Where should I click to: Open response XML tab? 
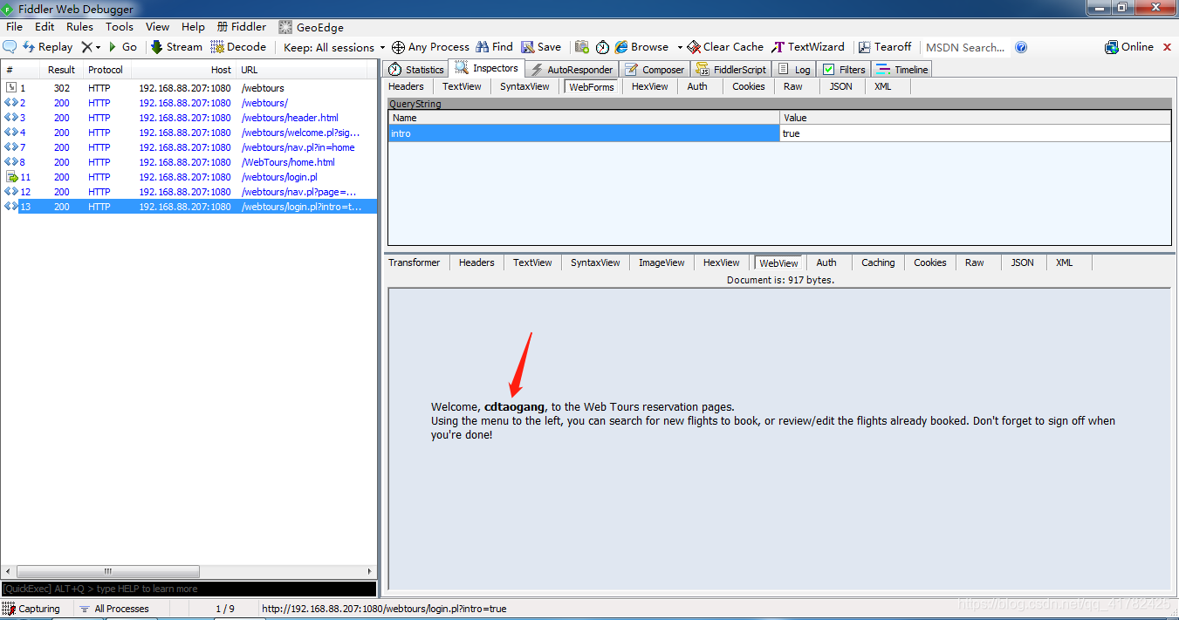pyautogui.click(x=1065, y=262)
